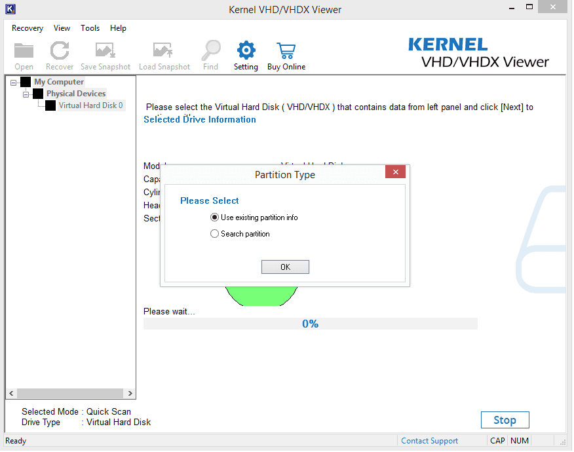Click the 0% scan progress bar
Screen dimensions: 574x452
[310, 324]
